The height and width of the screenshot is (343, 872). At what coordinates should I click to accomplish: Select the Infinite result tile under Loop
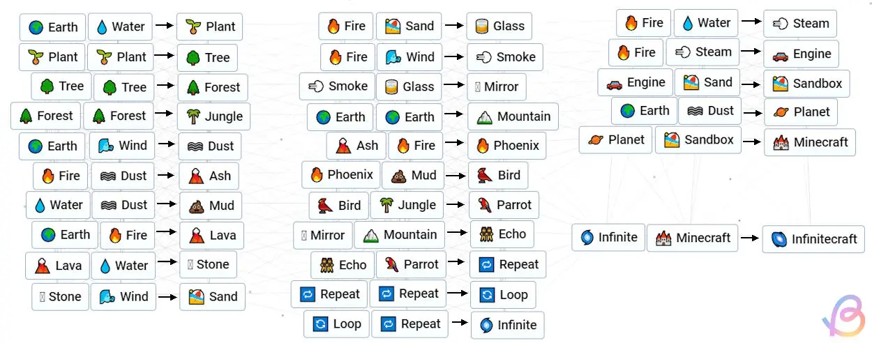coord(507,325)
